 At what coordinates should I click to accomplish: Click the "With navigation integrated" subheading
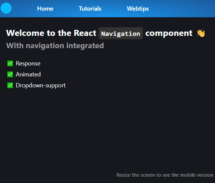pos(55,46)
